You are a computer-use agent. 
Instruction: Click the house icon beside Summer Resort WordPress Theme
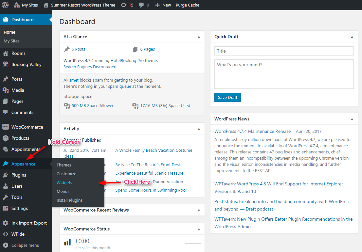click(46, 5)
